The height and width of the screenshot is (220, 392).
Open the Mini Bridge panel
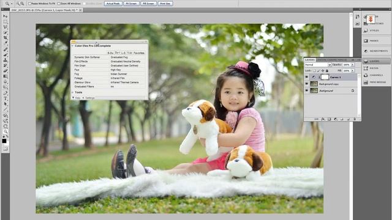point(376,82)
